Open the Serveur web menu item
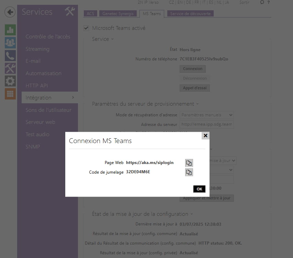Image resolution: width=293 pixels, height=258 pixels. point(40,122)
